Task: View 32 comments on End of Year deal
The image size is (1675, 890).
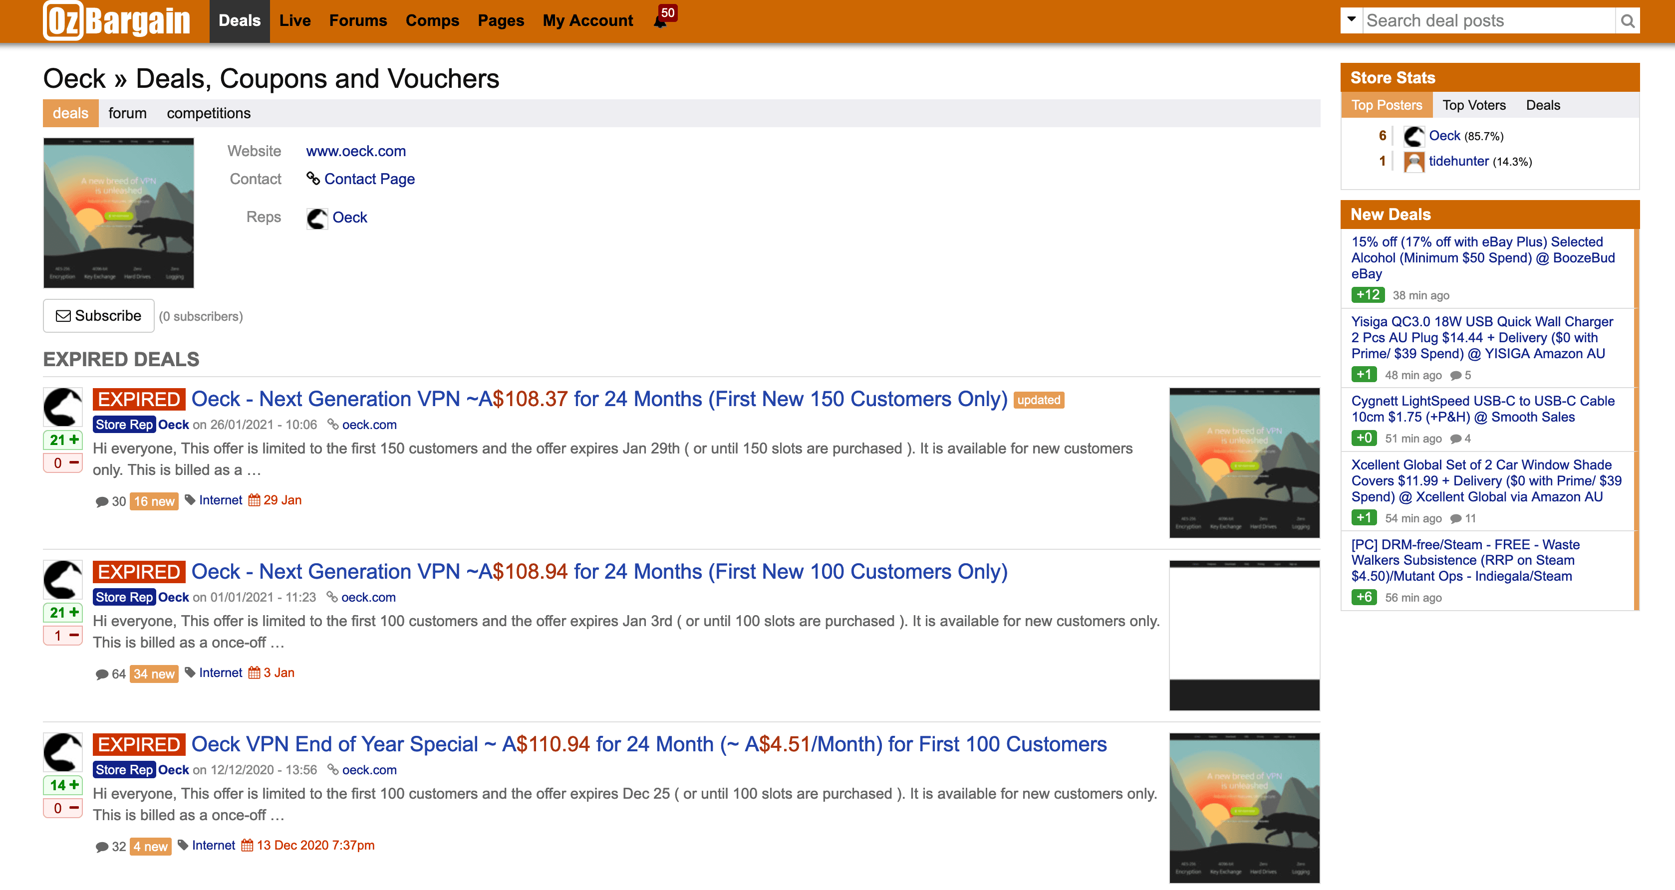Action: (110, 847)
